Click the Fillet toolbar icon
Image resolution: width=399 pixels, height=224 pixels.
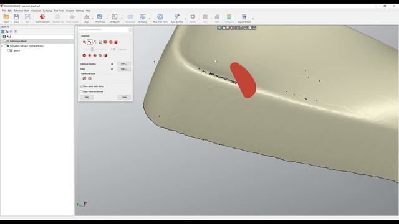point(217,17)
